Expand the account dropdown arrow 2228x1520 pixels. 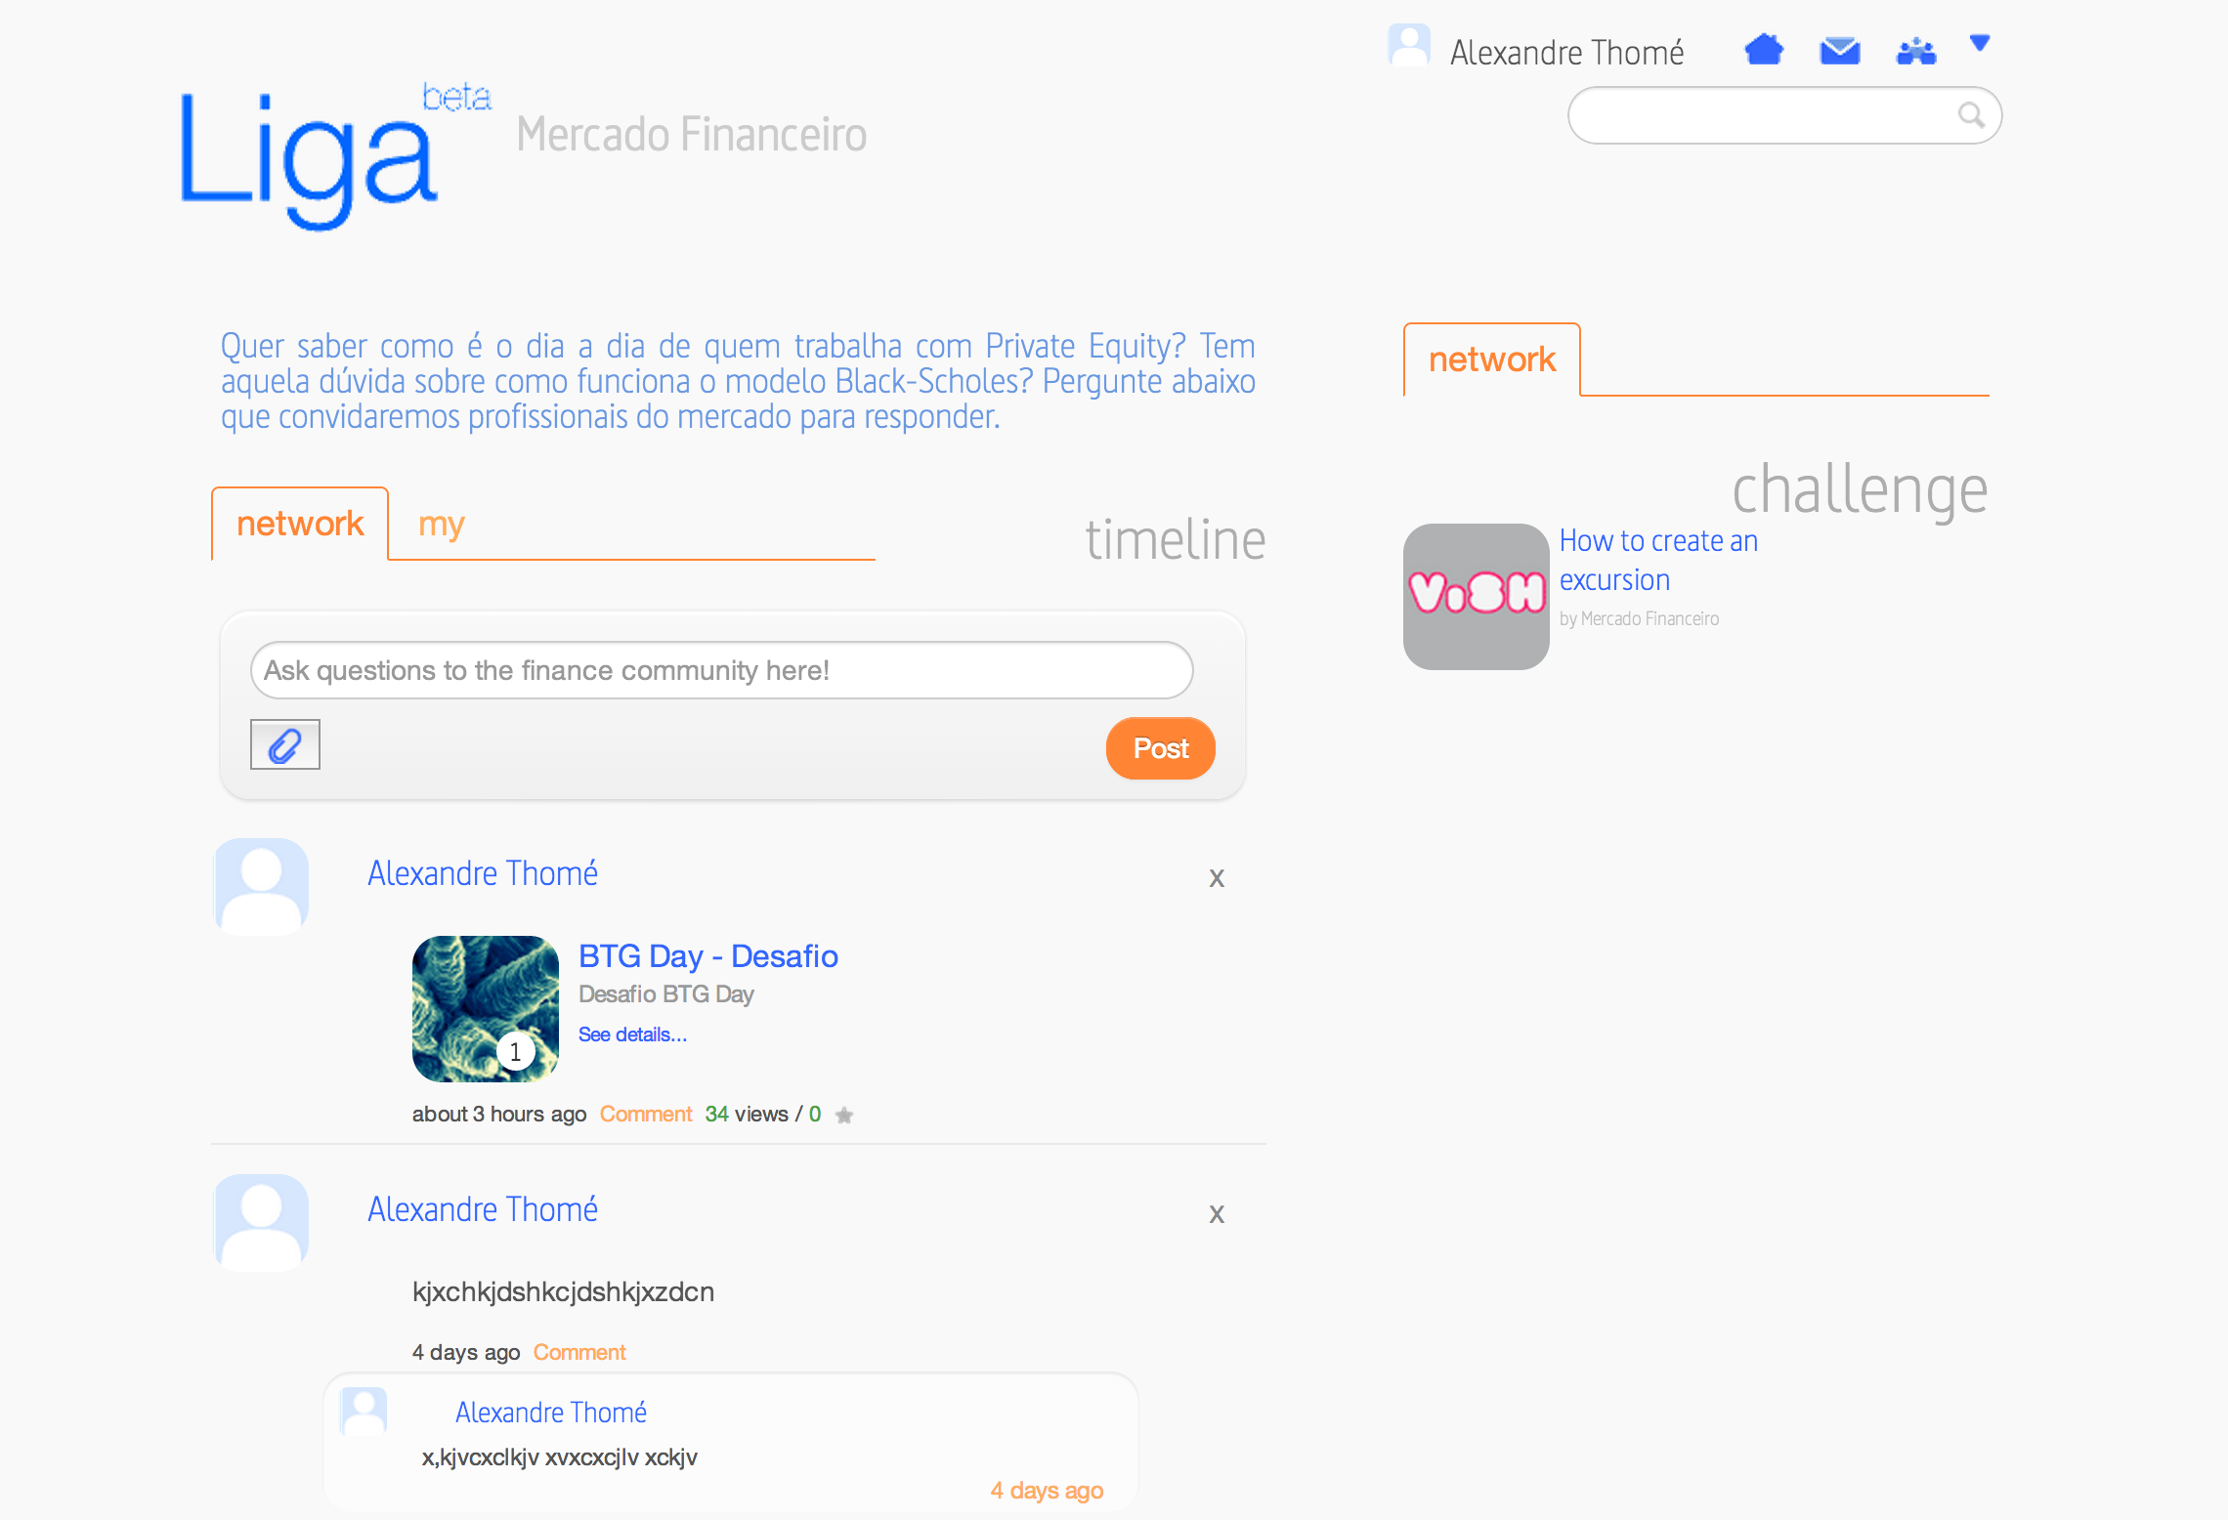pos(1980,43)
